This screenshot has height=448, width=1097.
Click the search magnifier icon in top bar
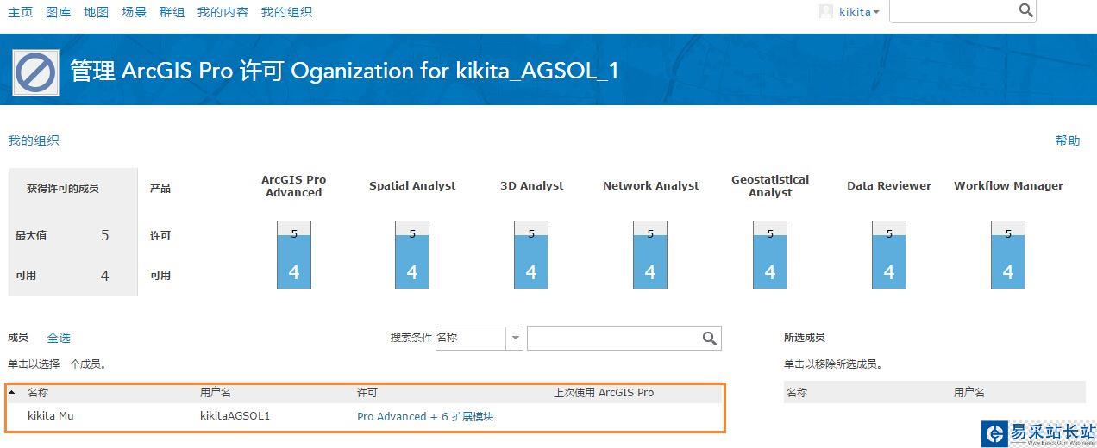pyautogui.click(x=1025, y=10)
